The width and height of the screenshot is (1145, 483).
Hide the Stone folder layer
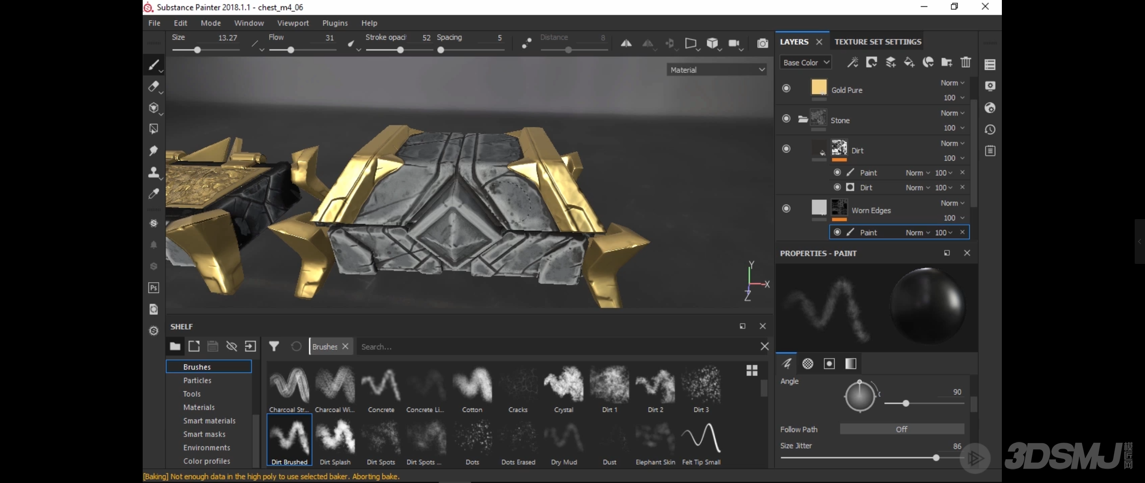point(786,118)
